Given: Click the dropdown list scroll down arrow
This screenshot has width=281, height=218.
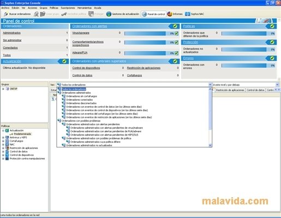Looking at the screenshot, I should pos(210,146).
